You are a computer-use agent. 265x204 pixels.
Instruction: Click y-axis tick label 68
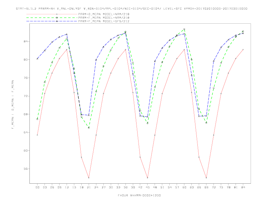[x=26, y=114]
